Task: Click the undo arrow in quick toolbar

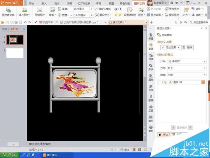Action: coord(25,22)
